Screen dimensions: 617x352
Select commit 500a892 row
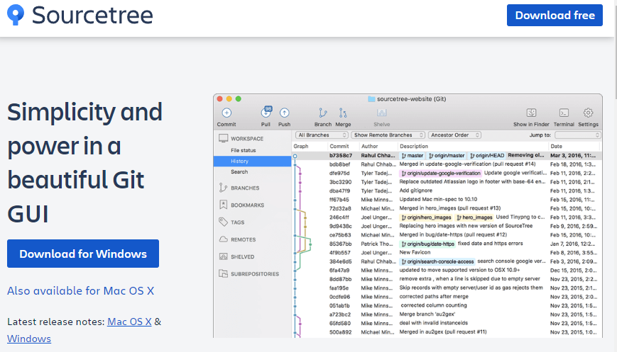[x=447, y=331]
